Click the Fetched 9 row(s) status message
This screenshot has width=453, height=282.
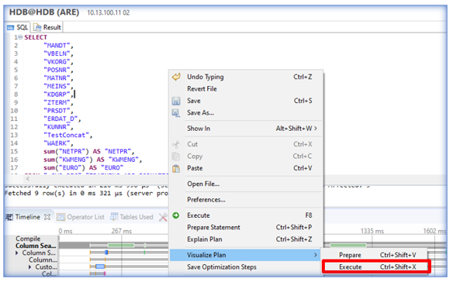[x=86, y=193]
